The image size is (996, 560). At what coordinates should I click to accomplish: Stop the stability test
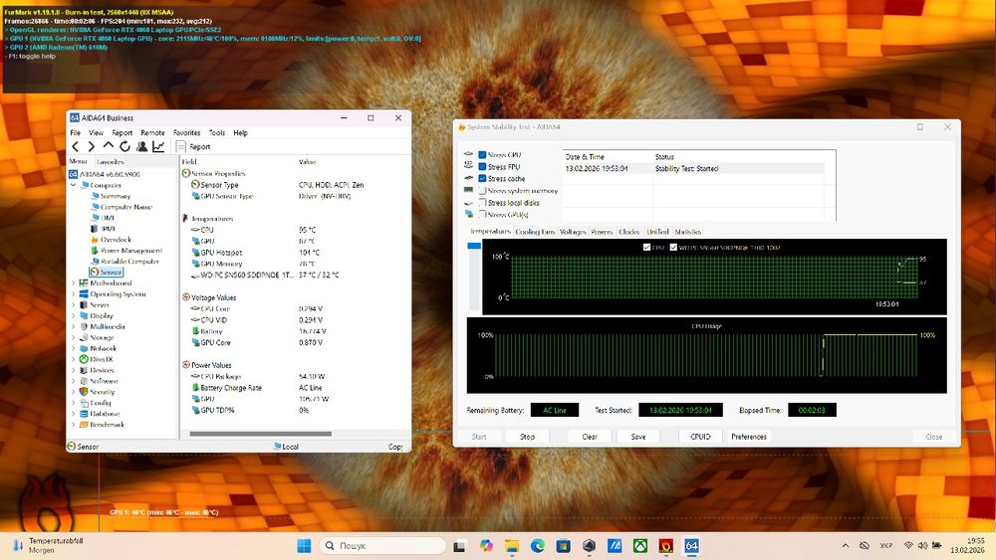527,437
